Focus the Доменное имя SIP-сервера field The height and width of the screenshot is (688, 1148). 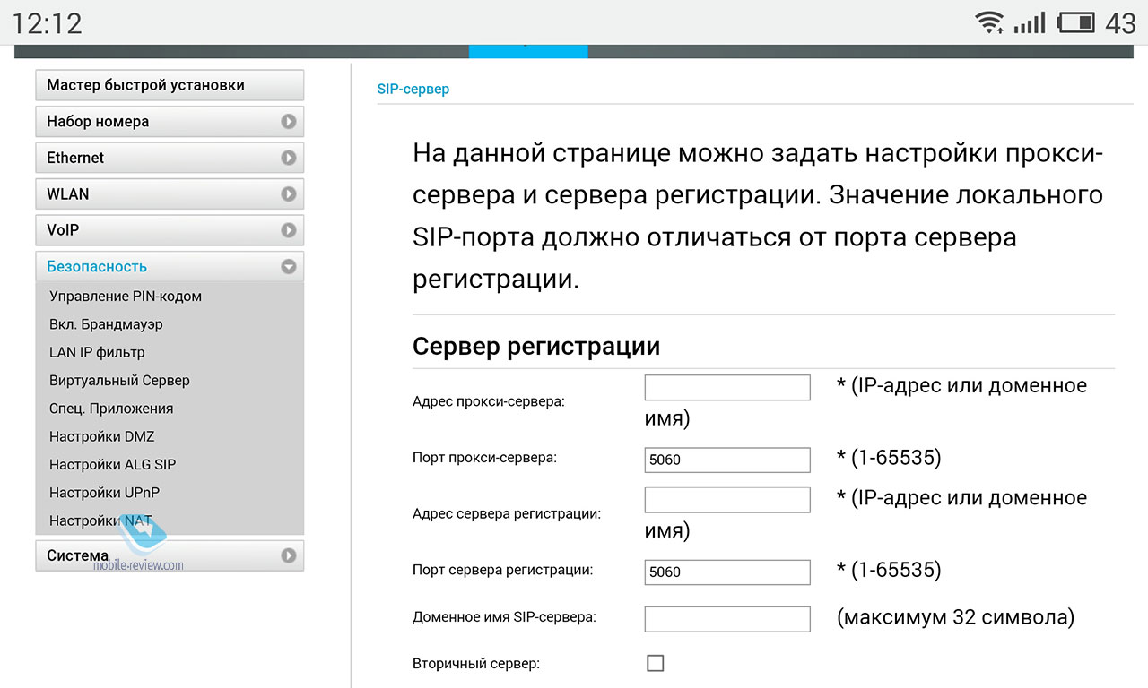727,619
